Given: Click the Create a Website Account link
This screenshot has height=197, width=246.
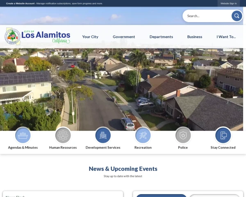Looking at the screenshot, I should [20, 3].
